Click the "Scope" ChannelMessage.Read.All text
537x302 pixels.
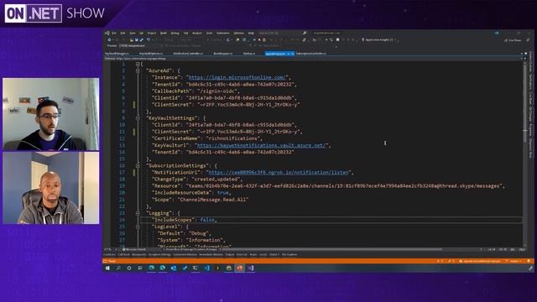pyautogui.click(x=212, y=200)
